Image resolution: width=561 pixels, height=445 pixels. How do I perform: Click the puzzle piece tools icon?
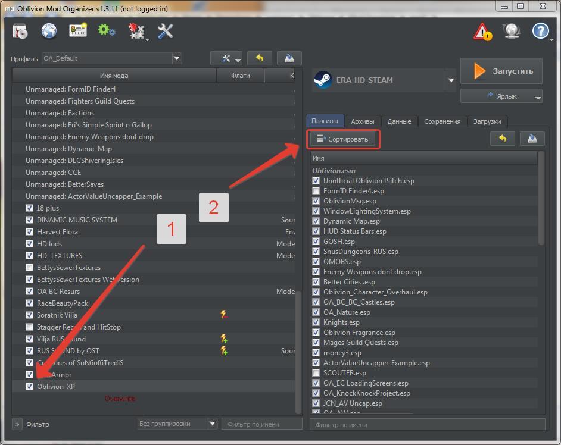coord(136,32)
